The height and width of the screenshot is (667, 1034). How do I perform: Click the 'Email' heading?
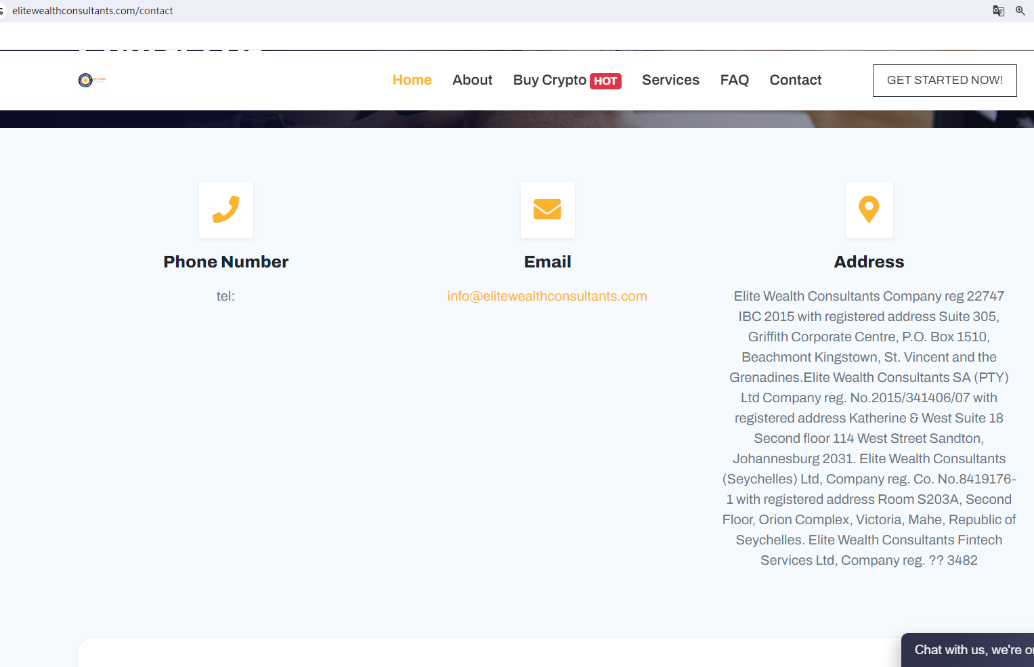(x=547, y=262)
